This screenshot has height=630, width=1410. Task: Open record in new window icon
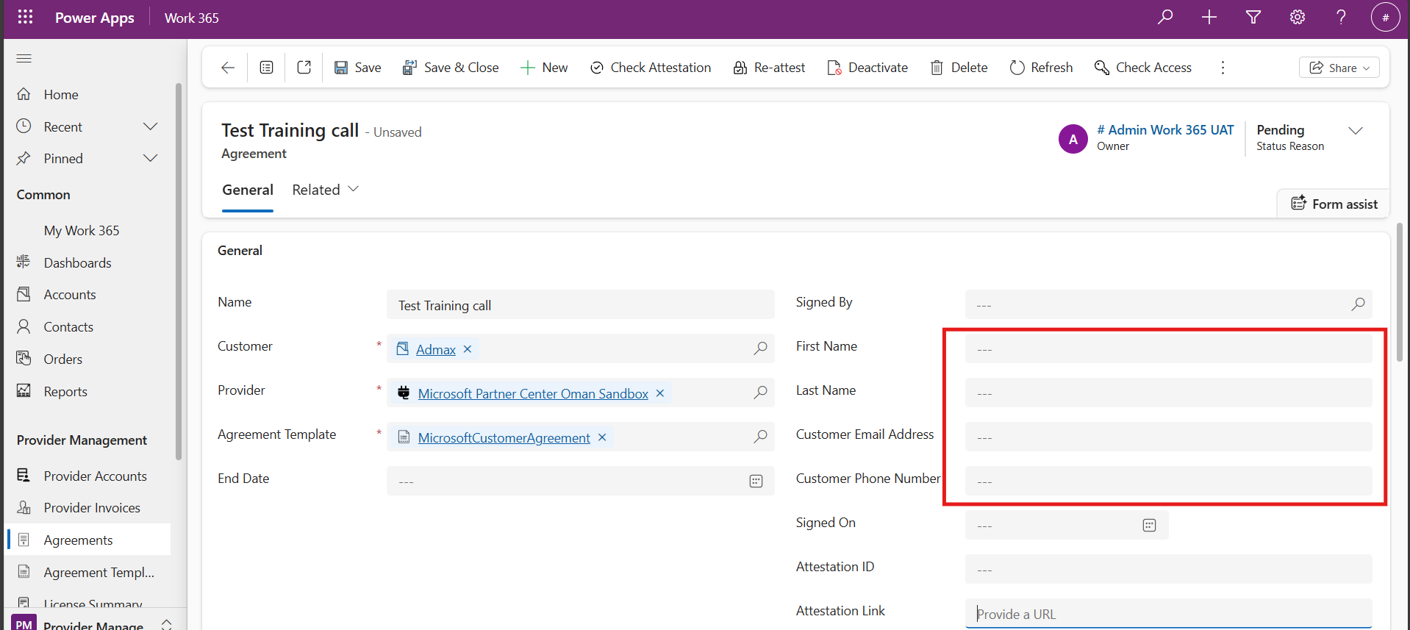pos(304,68)
